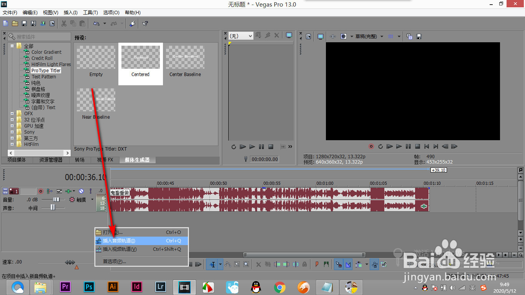Arm audio track 1 for recording
525x295 pixels.
41,191
